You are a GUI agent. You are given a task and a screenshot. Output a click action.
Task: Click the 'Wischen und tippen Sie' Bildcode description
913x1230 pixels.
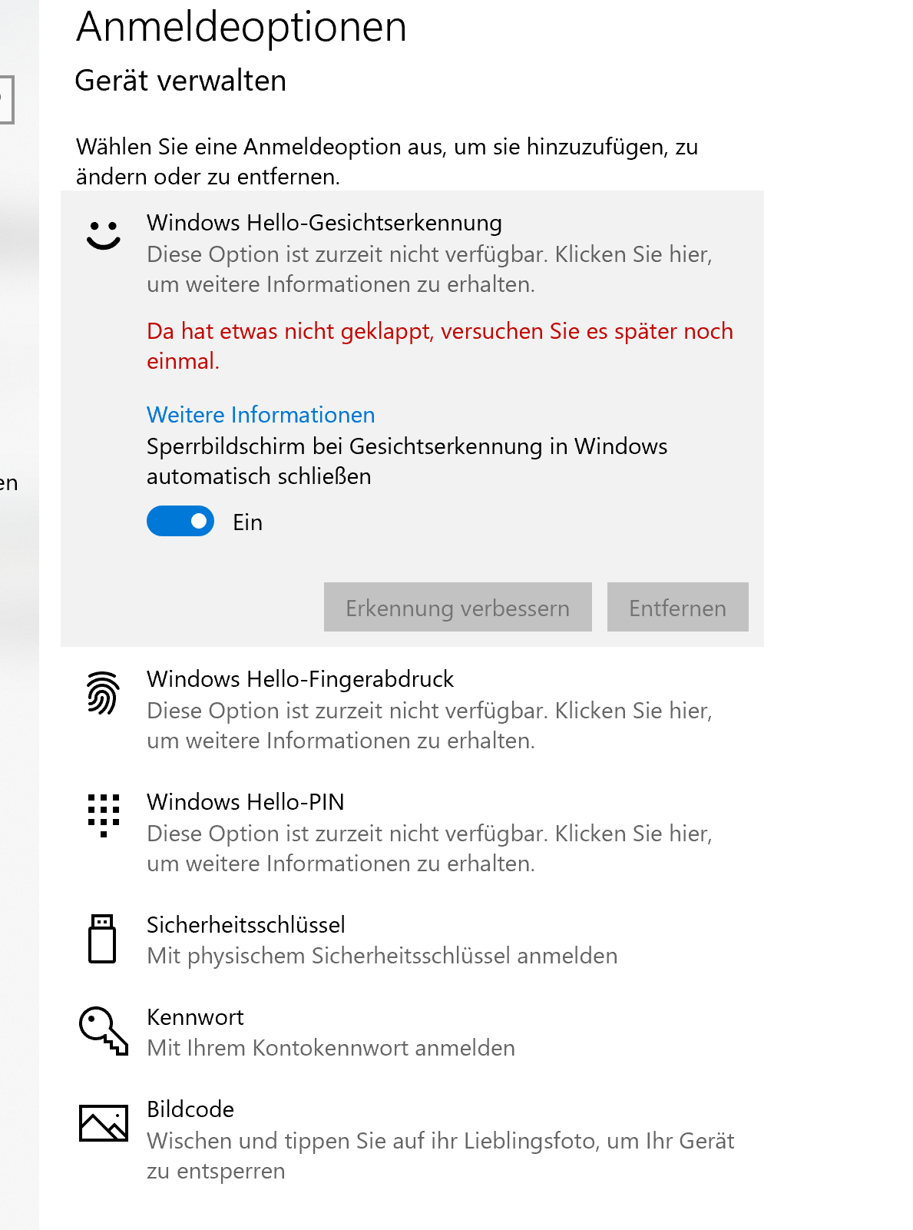pyautogui.click(x=441, y=1155)
